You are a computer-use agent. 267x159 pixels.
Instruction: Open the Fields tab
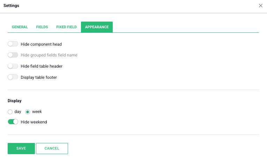(42, 27)
